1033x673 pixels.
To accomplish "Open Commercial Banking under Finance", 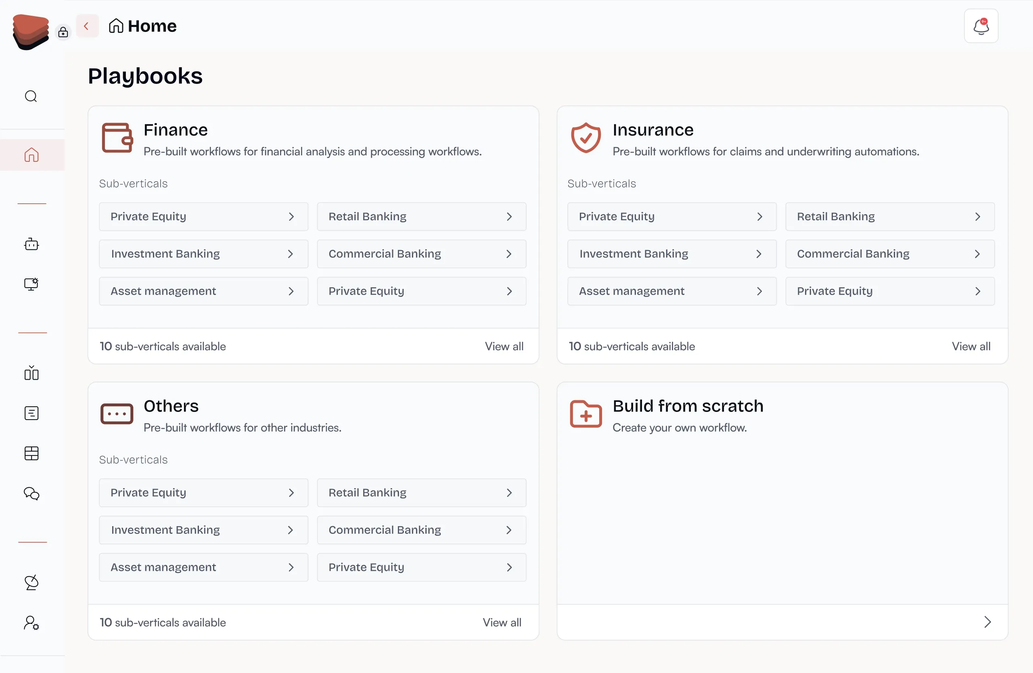I will pos(421,254).
